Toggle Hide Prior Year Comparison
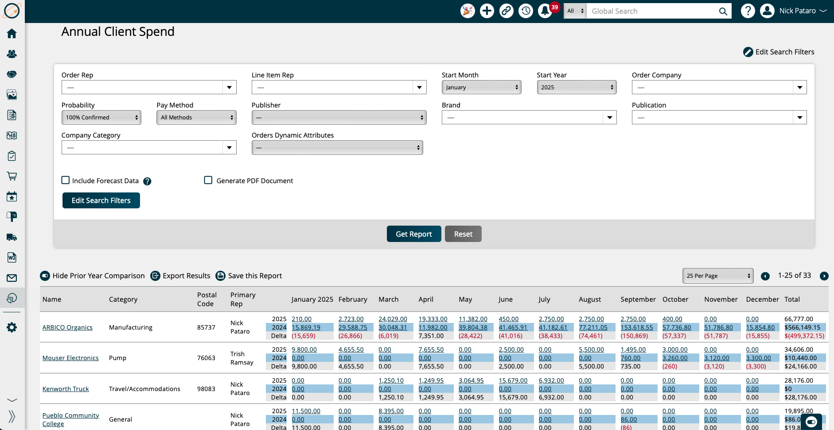 pos(93,276)
